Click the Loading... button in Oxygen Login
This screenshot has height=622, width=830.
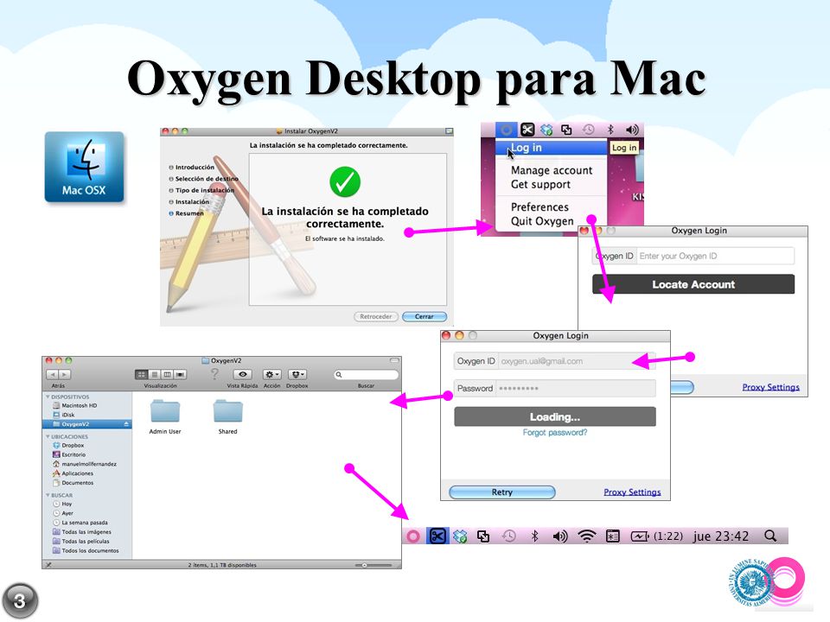coord(555,416)
